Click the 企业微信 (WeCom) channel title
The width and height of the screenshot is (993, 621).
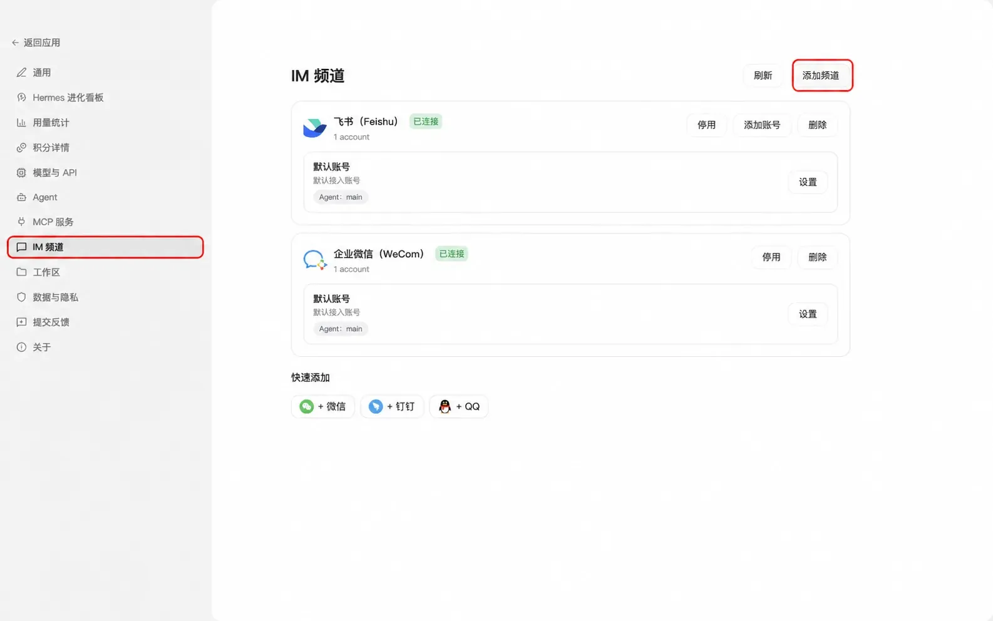379,254
